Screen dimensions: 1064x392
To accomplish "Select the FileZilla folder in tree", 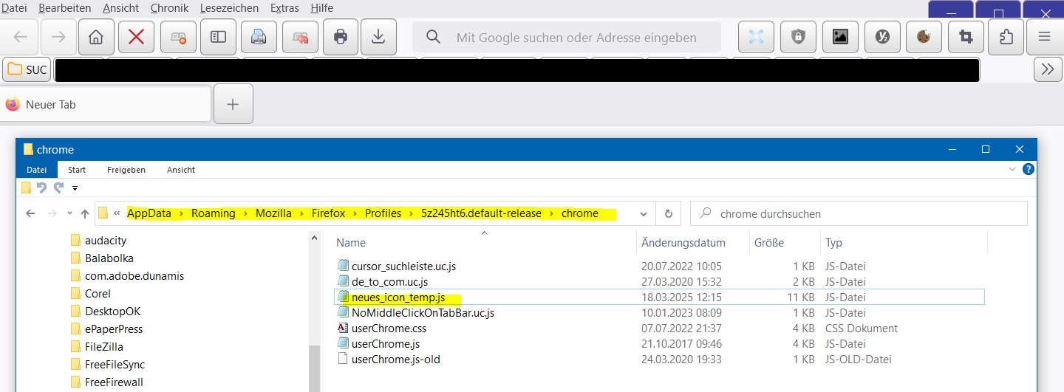I will click(103, 347).
